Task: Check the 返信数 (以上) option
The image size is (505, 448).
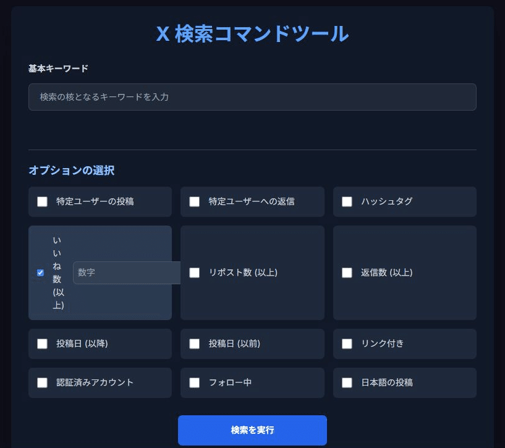Action: (x=347, y=273)
